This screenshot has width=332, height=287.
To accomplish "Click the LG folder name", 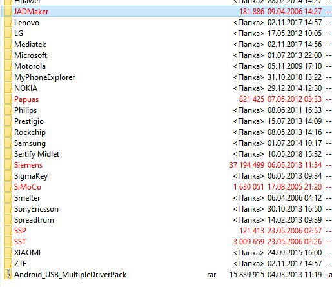I will (x=19, y=34).
